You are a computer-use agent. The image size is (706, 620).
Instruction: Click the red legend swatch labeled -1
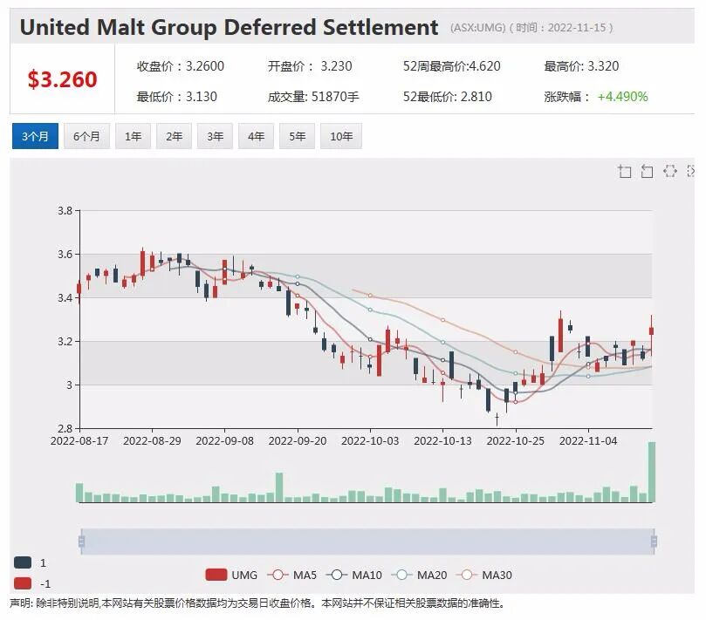23,583
